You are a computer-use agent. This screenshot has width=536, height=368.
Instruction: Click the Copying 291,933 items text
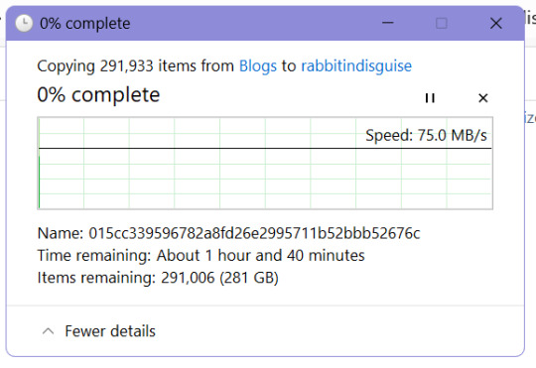[135, 65]
